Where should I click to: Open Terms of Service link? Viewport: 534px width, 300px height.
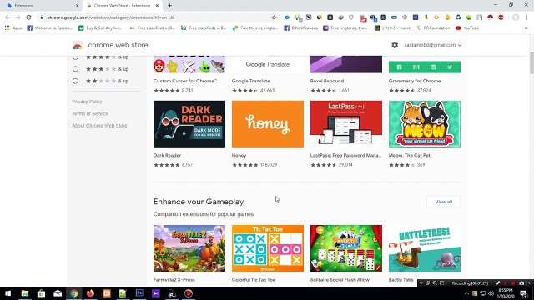[90, 113]
